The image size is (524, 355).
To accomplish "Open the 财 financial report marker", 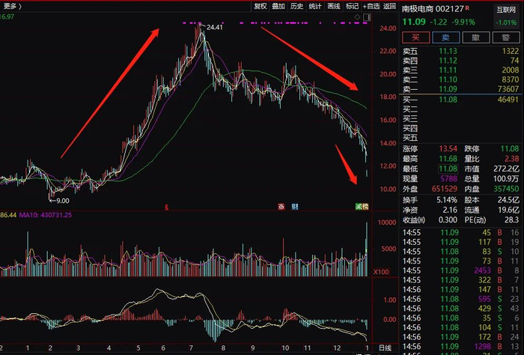I will click(x=294, y=207).
